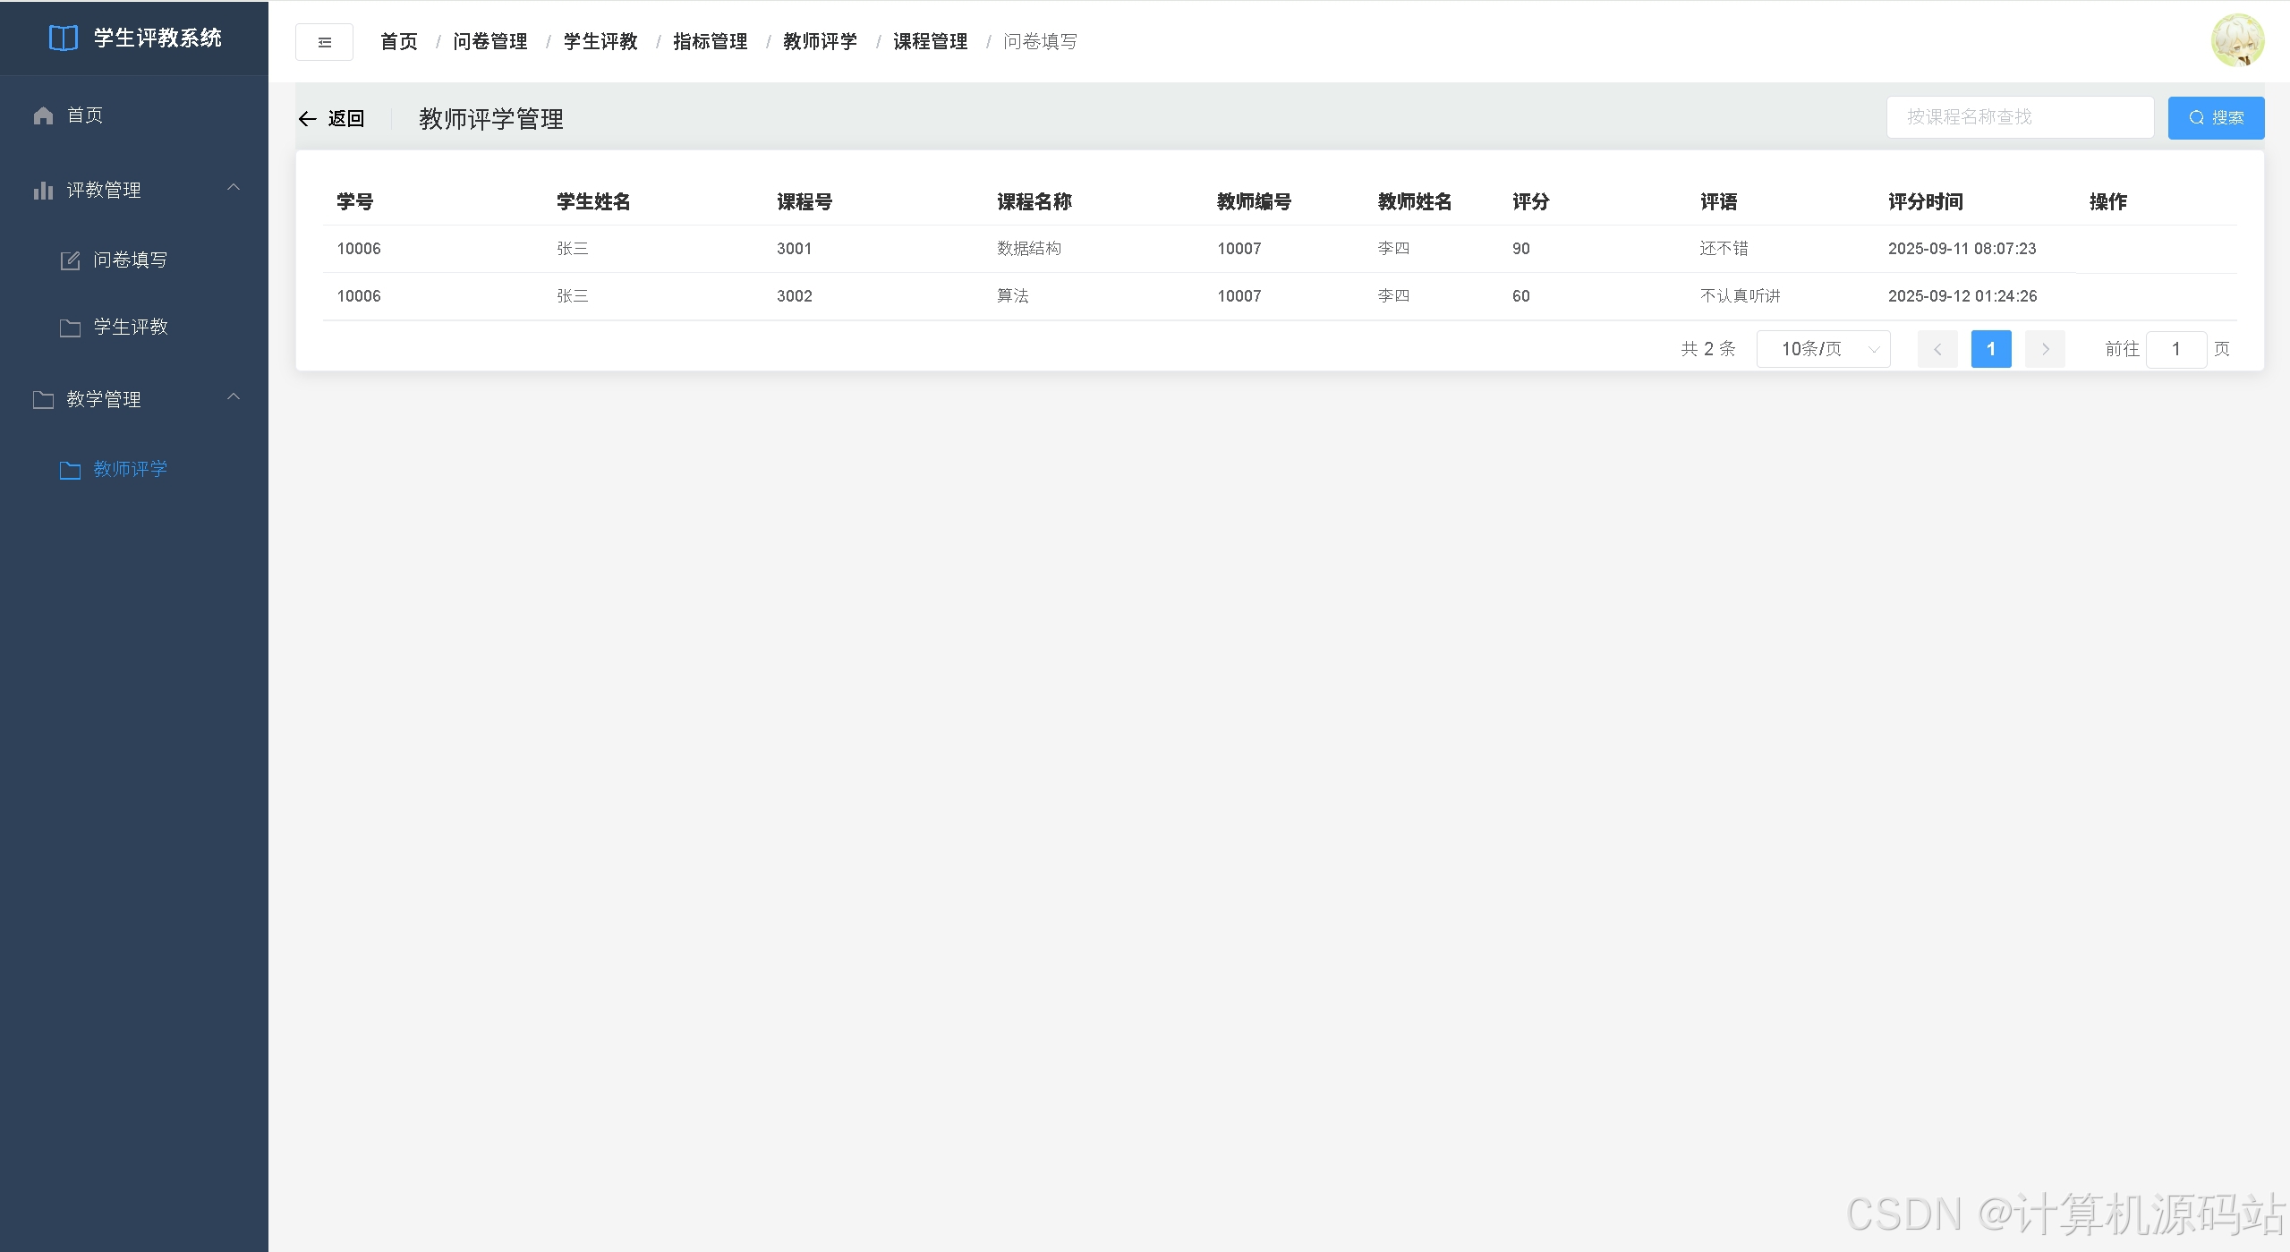
Task: Click the score 90 cell
Action: (x=1521, y=249)
